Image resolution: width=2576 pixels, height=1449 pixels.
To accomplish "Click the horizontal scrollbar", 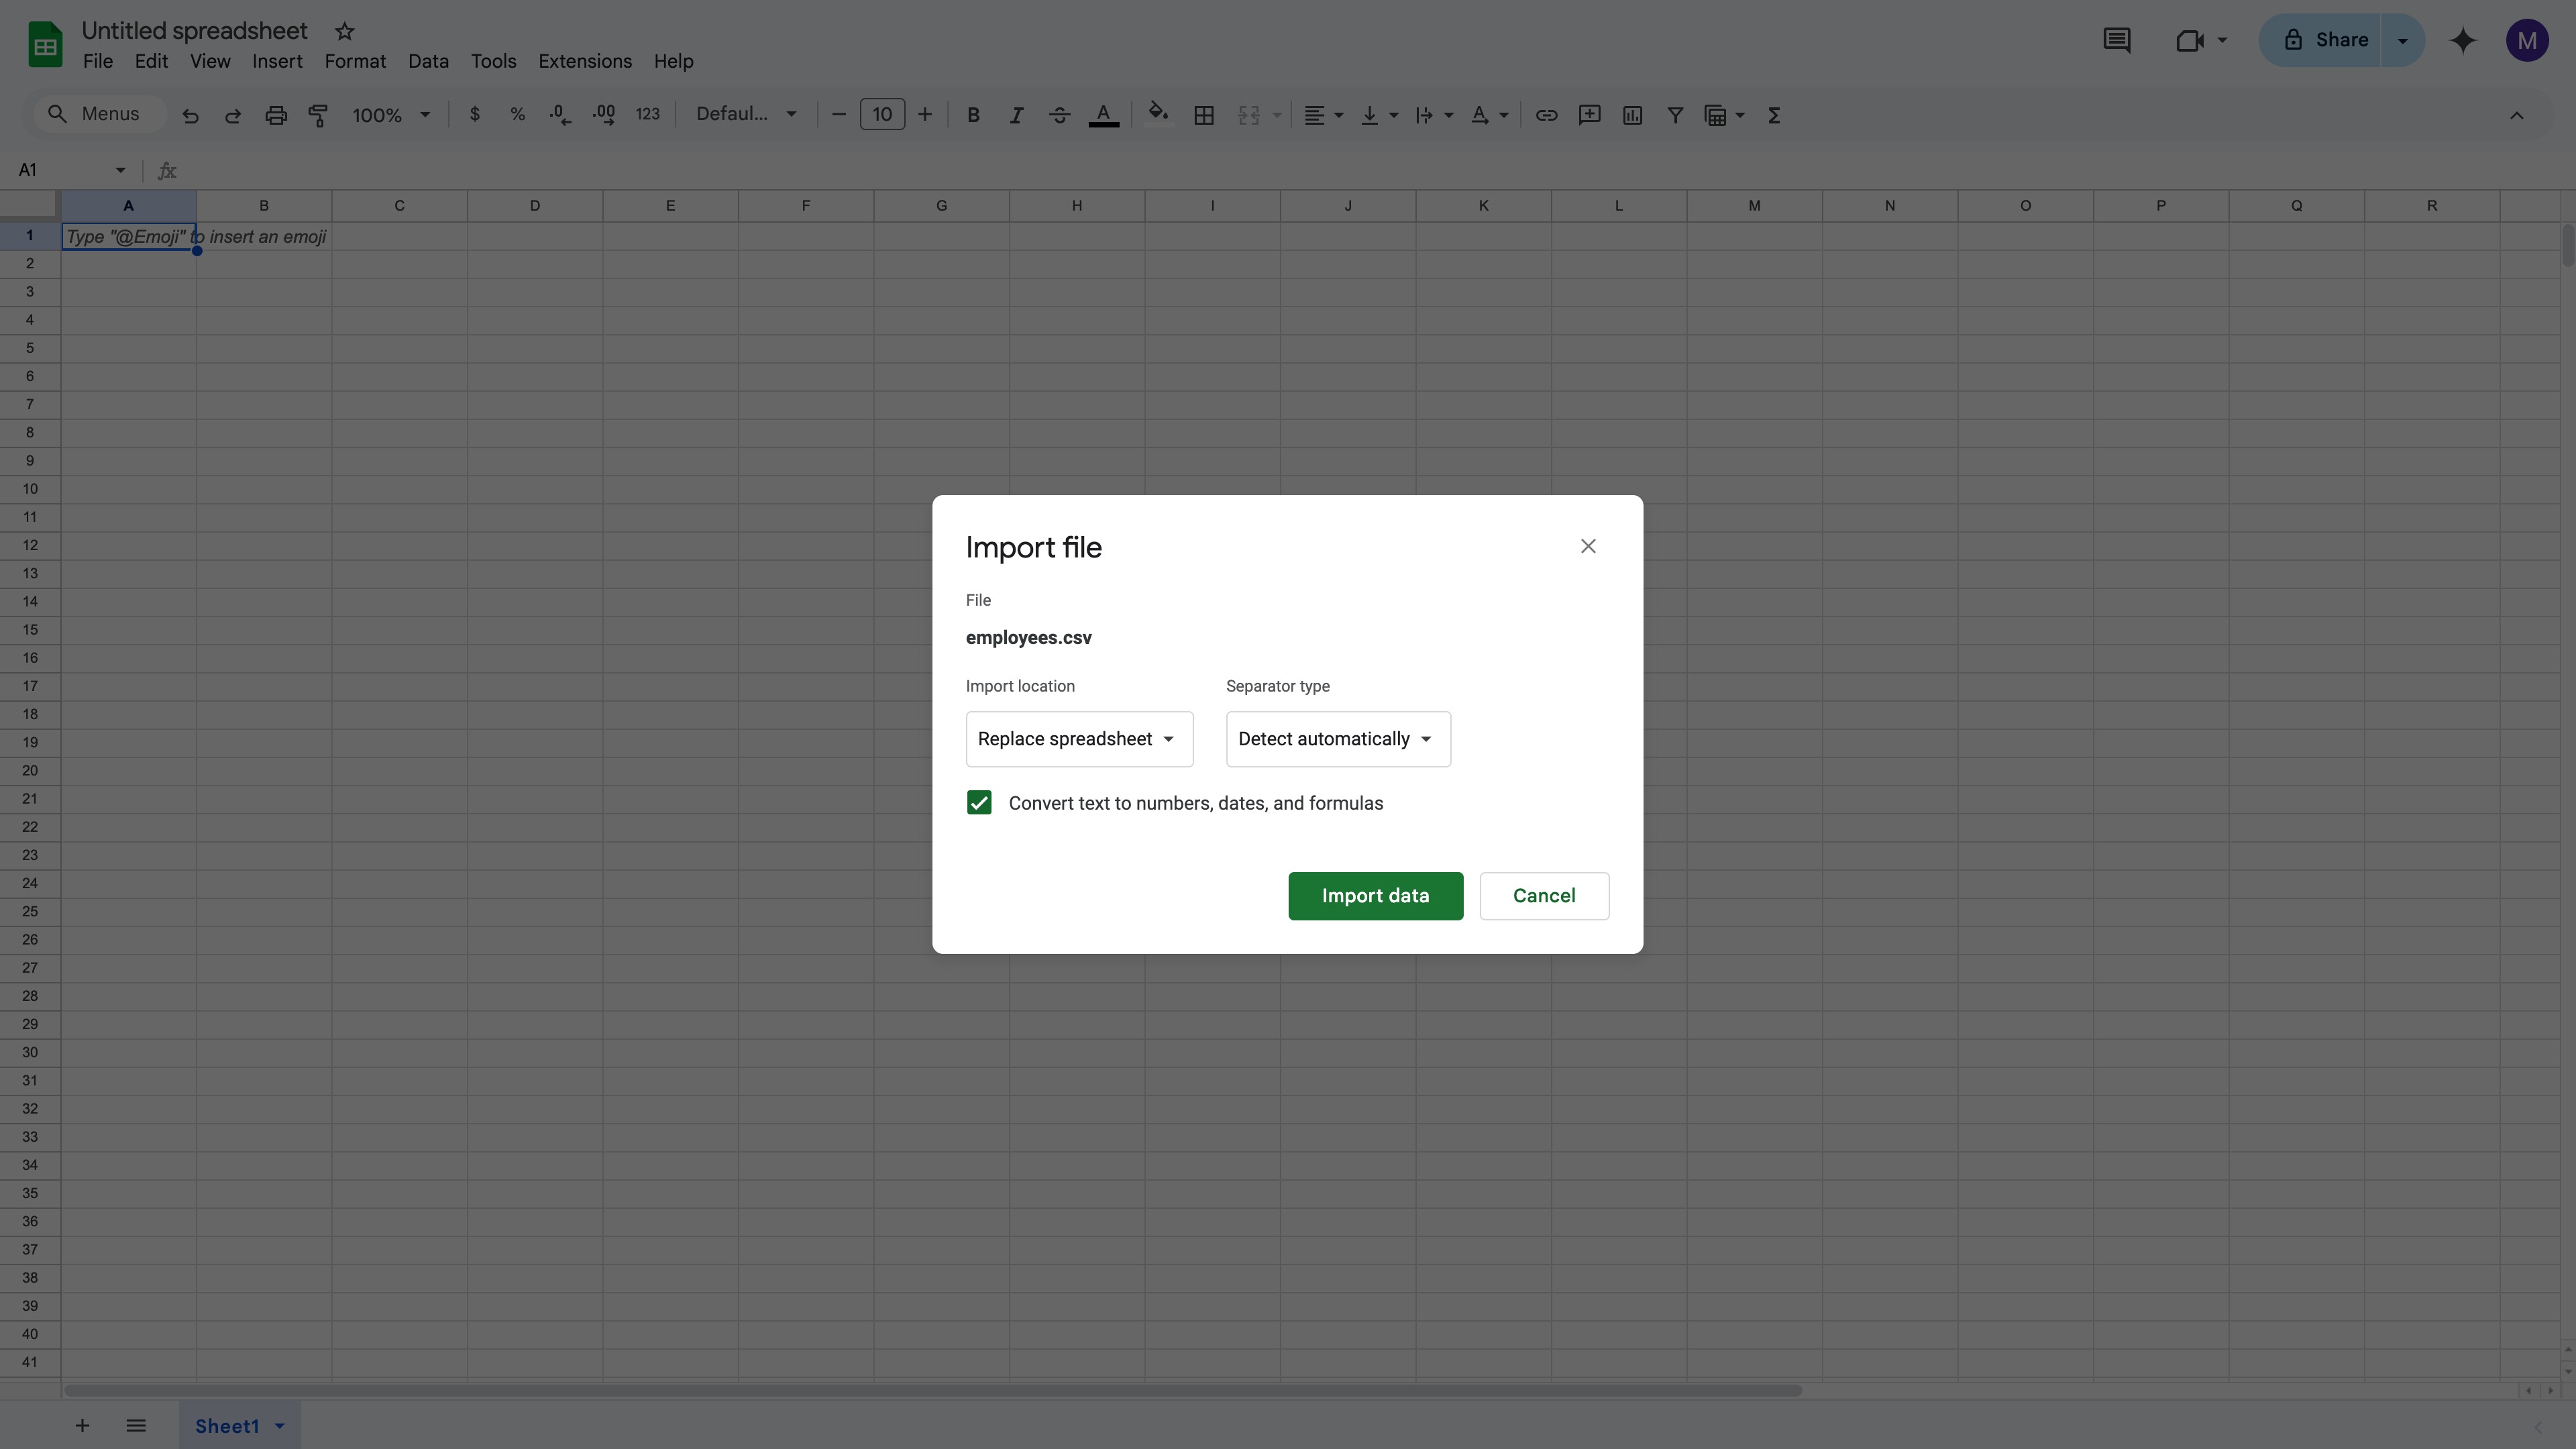I will pyautogui.click(x=932, y=1390).
